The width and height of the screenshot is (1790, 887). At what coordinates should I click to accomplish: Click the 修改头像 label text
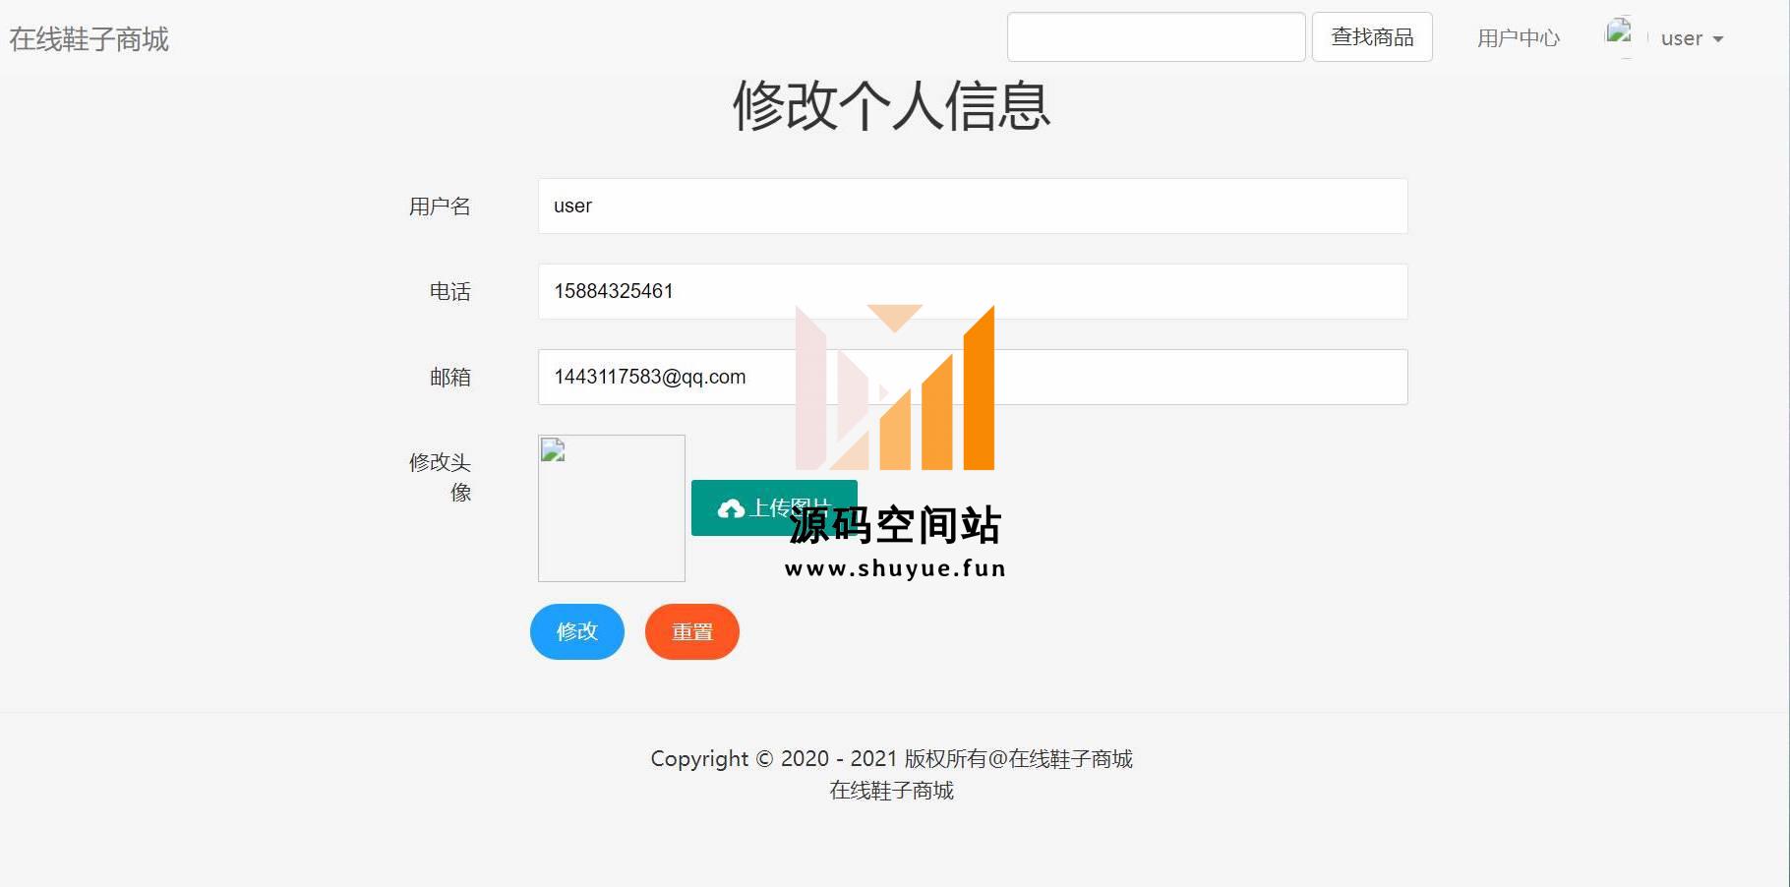point(440,477)
